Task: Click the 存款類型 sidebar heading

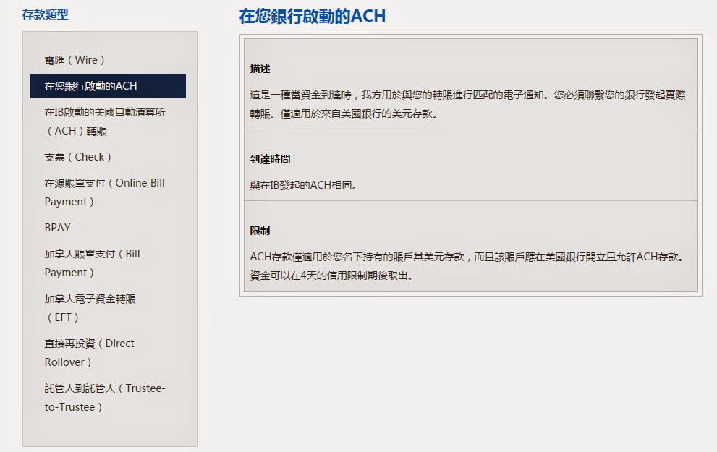Action: (45, 14)
